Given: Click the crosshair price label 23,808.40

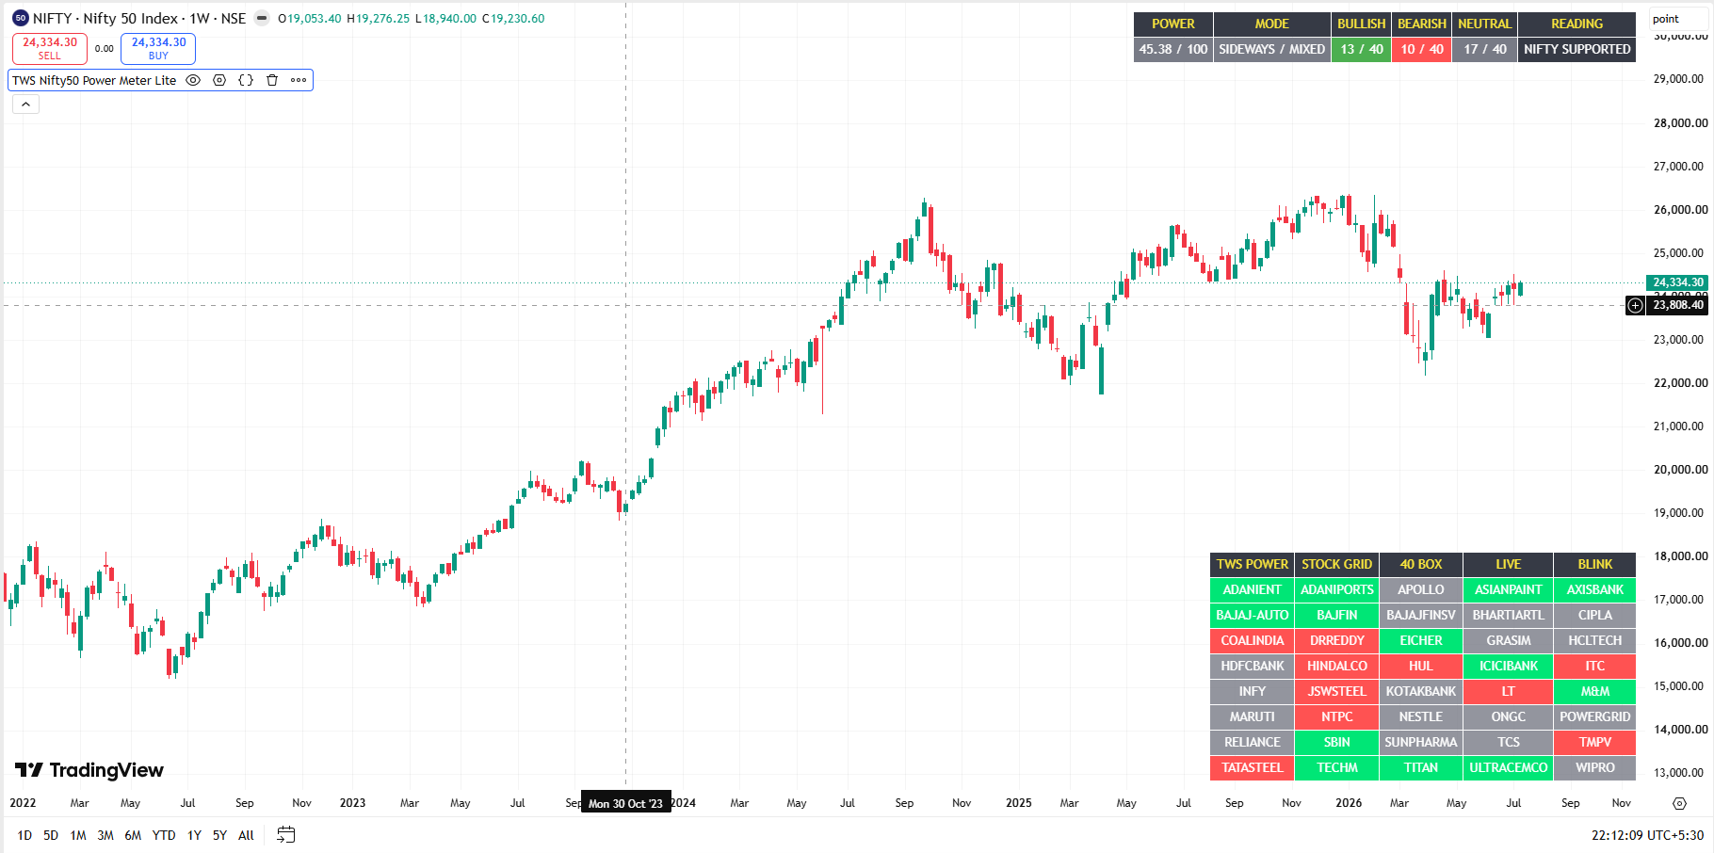Looking at the screenshot, I should click(1678, 305).
